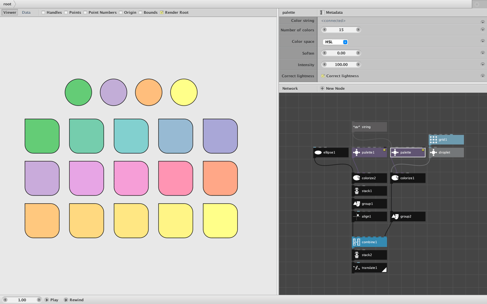Select the stack1 node icon
Screen dimensions: 487x304
click(x=356, y=191)
